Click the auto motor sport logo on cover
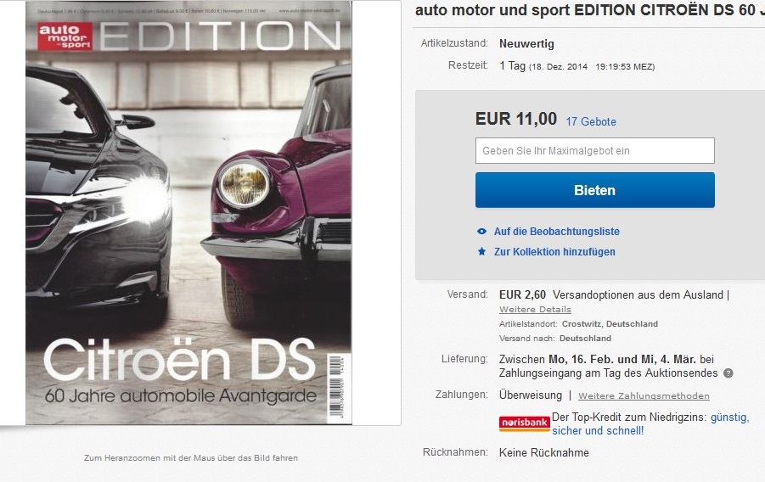765x482 pixels. (65, 36)
